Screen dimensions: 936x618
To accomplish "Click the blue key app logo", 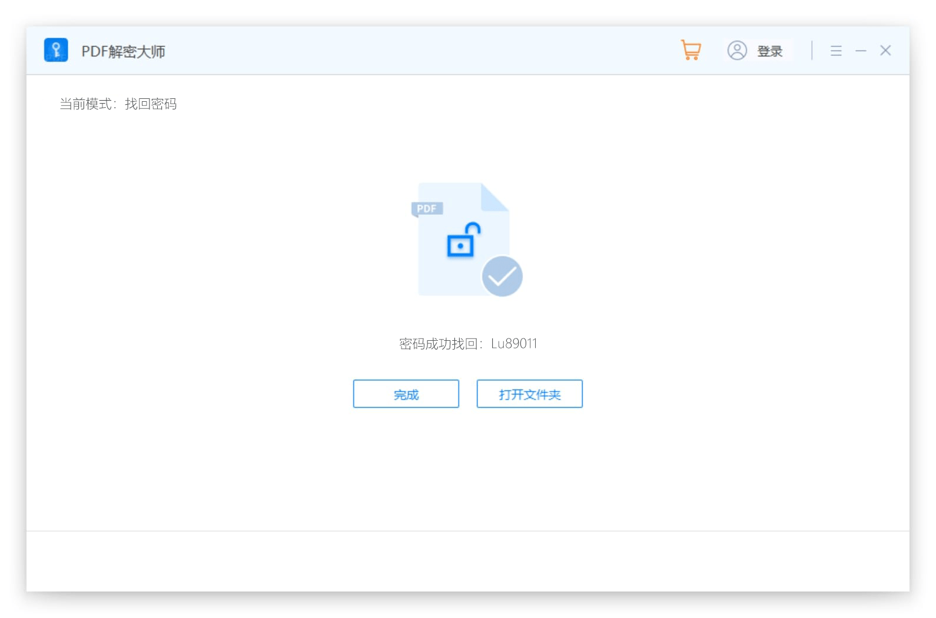I will click(56, 50).
